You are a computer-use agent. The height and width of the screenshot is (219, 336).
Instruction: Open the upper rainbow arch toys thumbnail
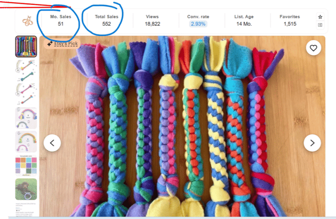coord(26,118)
